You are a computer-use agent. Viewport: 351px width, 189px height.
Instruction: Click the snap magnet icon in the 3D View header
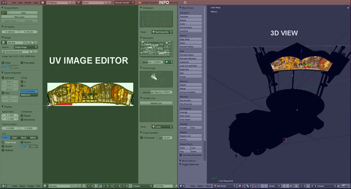[x=309, y=186]
